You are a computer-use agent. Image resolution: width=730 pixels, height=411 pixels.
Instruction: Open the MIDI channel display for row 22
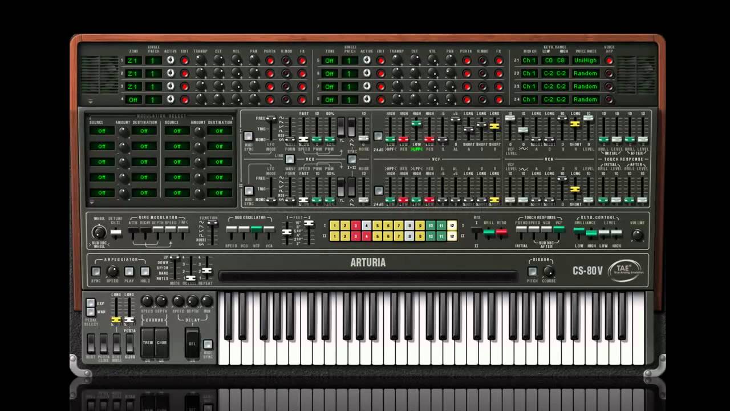[x=529, y=73]
